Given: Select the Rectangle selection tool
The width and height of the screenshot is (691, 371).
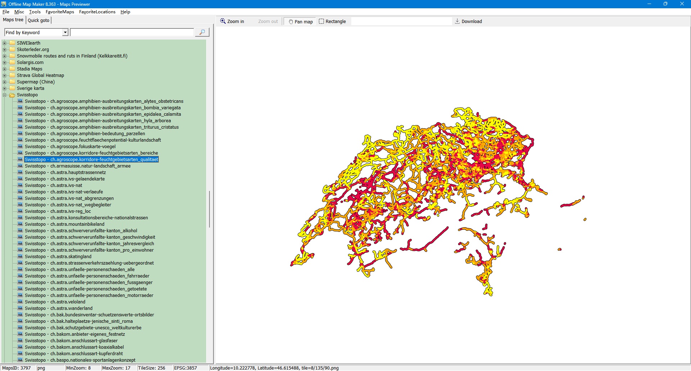Looking at the screenshot, I should pyautogui.click(x=332, y=22).
